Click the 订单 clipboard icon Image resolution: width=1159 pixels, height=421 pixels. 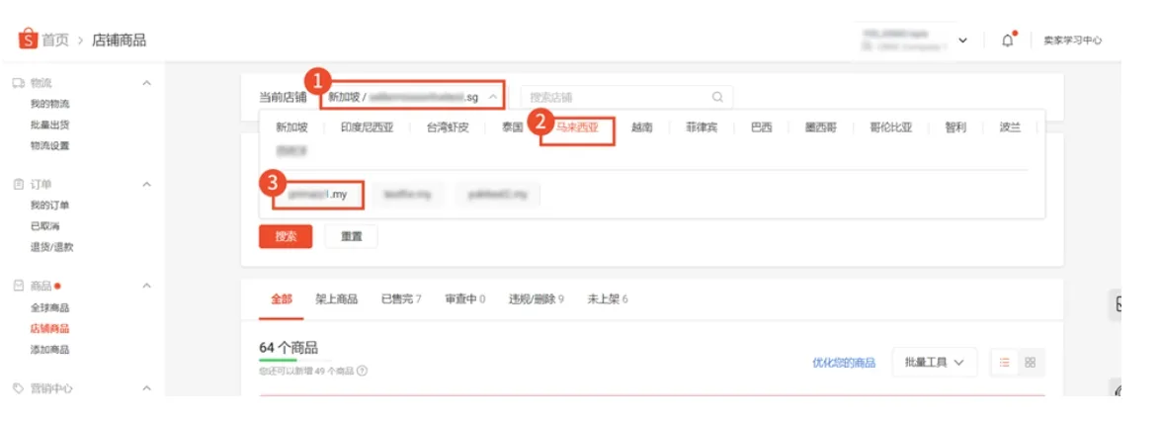(x=19, y=184)
